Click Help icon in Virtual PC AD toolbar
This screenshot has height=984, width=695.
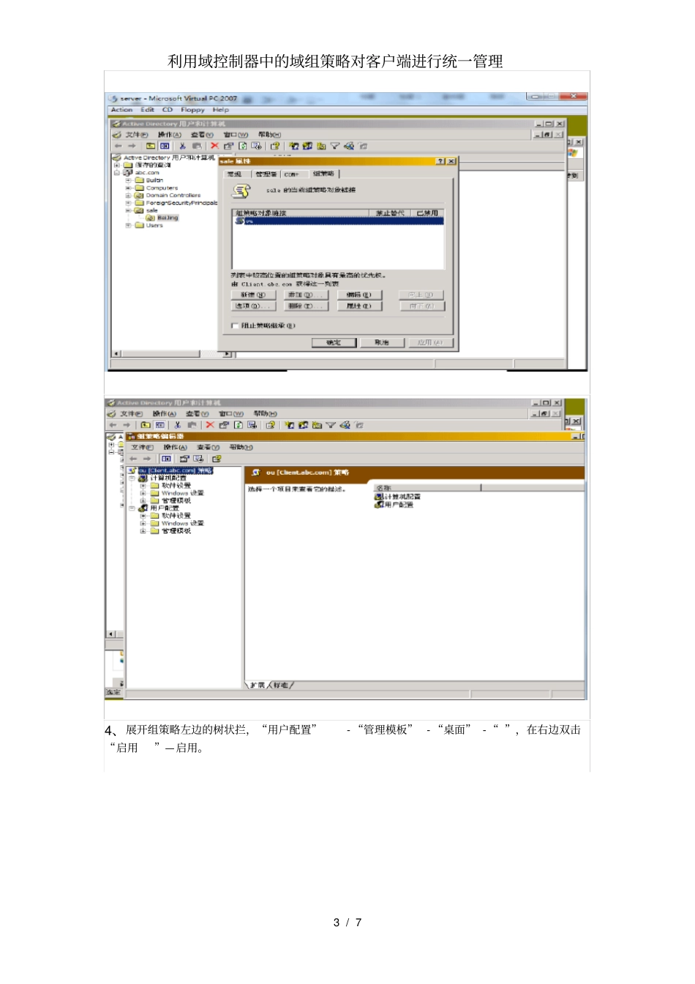coord(275,146)
